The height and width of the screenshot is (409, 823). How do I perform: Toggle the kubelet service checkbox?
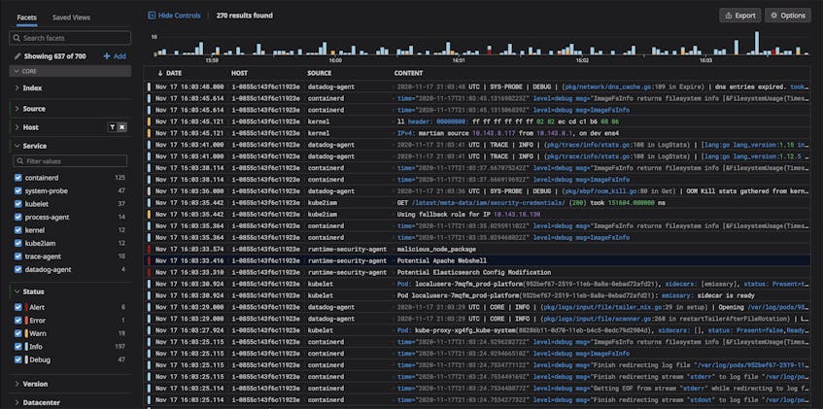18,204
